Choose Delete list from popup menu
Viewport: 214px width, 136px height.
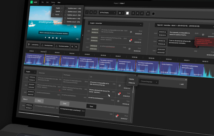click(132, 83)
